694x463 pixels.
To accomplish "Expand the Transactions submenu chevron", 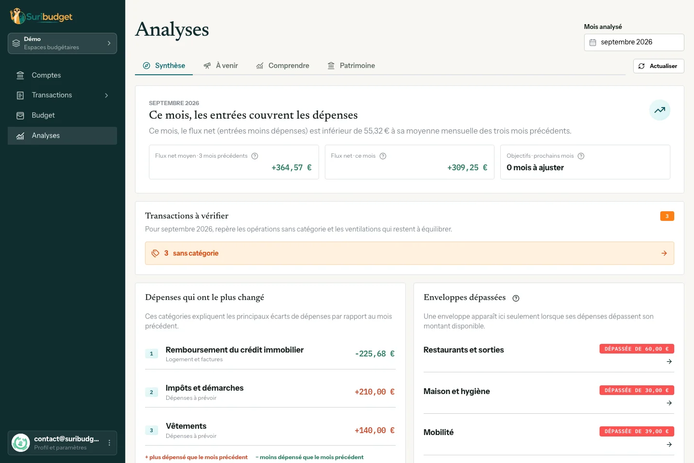I will point(107,95).
